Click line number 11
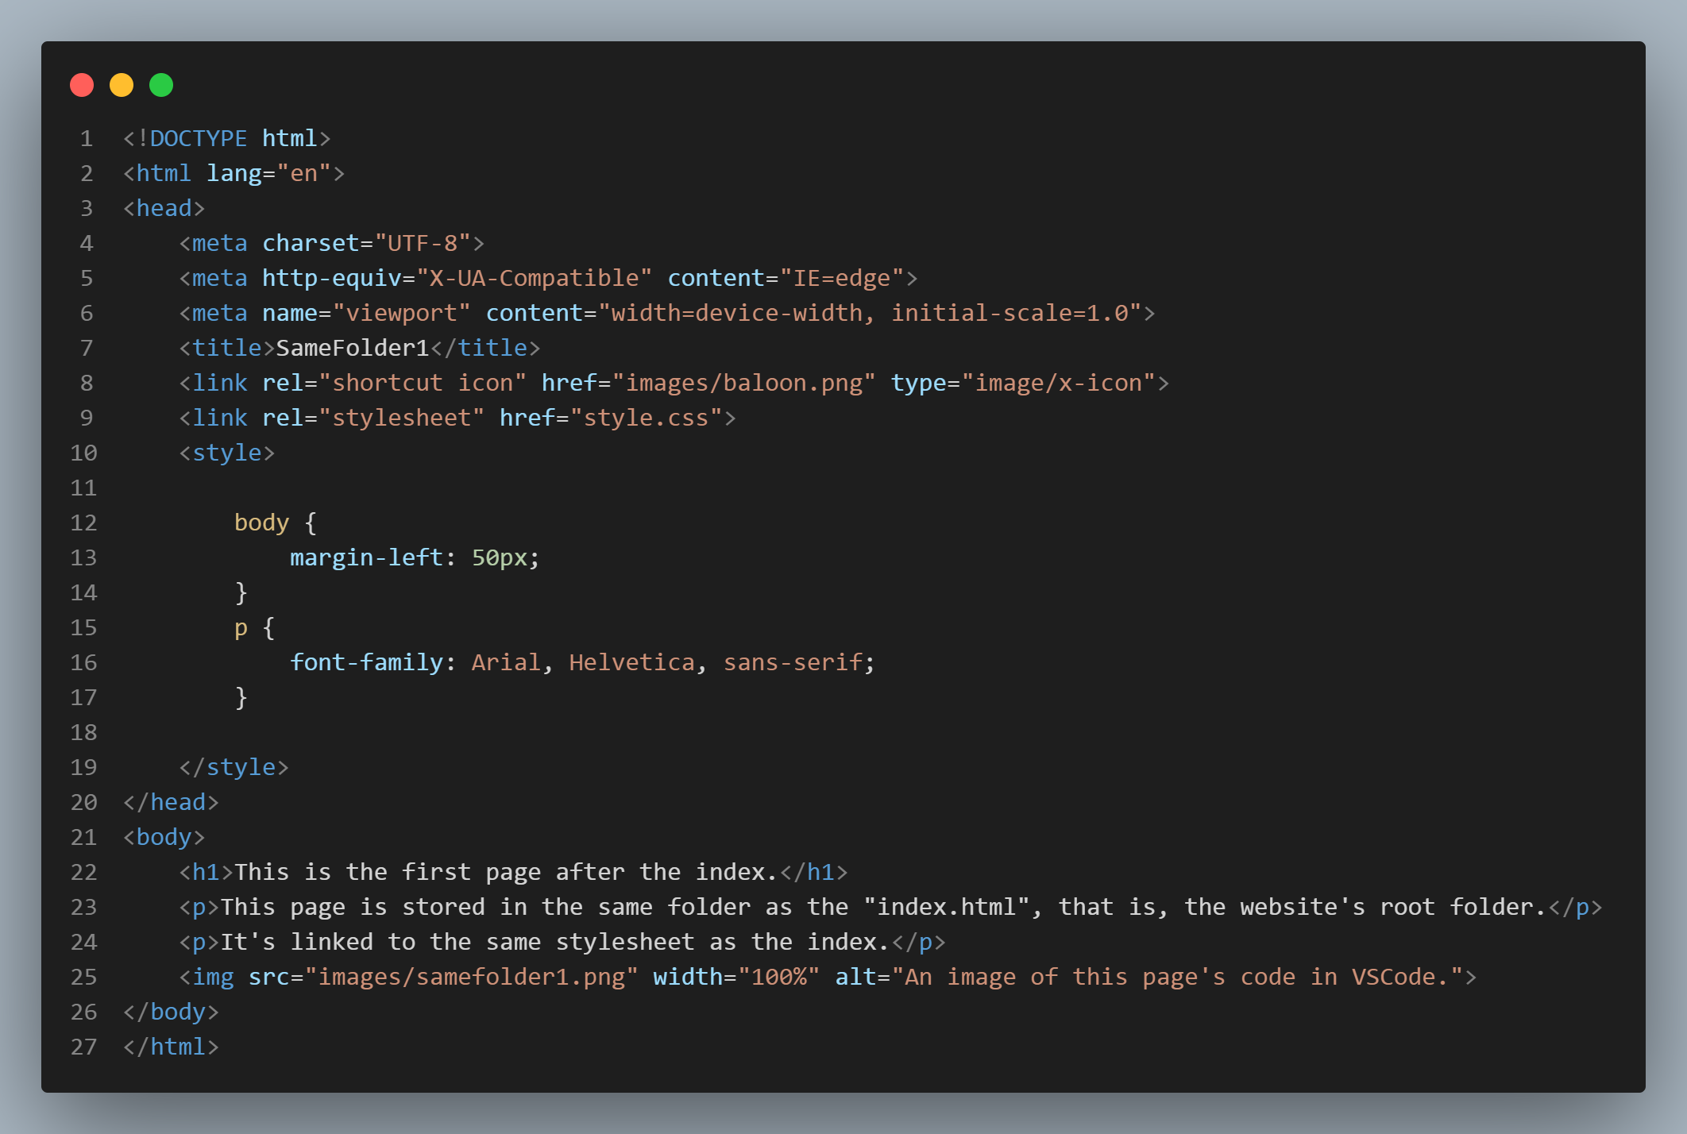1687x1134 pixels. [83, 488]
